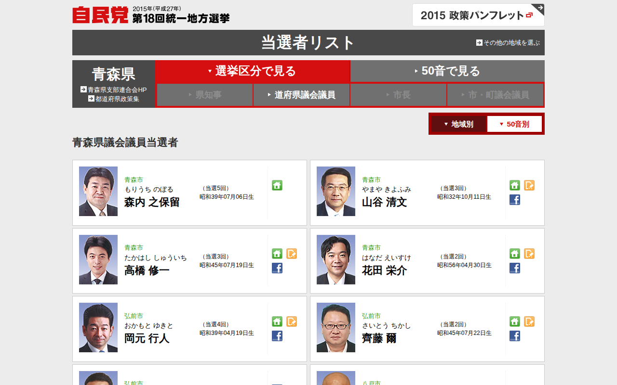Click the name 岡元 行人
Screen dimensions: 617x385
point(147,338)
